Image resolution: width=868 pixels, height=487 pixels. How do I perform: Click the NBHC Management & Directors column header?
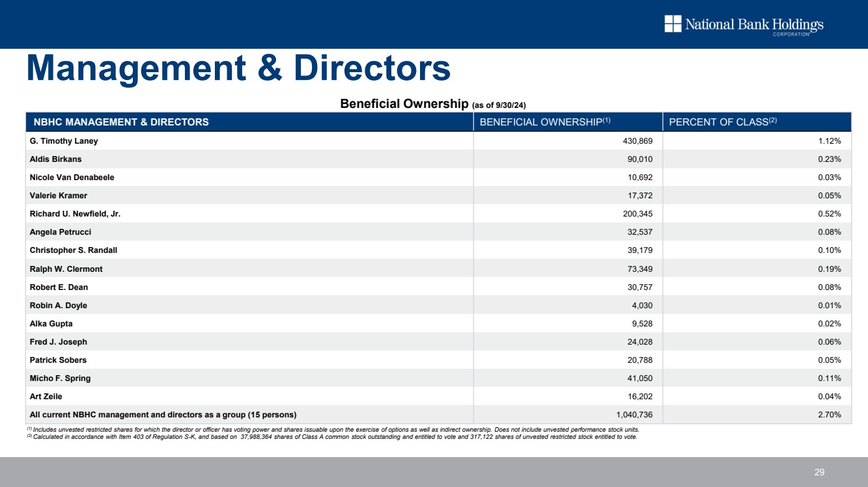[x=121, y=122]
